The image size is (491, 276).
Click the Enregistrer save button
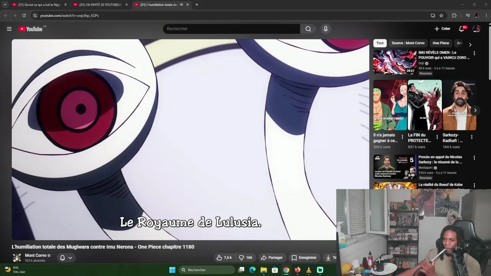click(304, 258)
